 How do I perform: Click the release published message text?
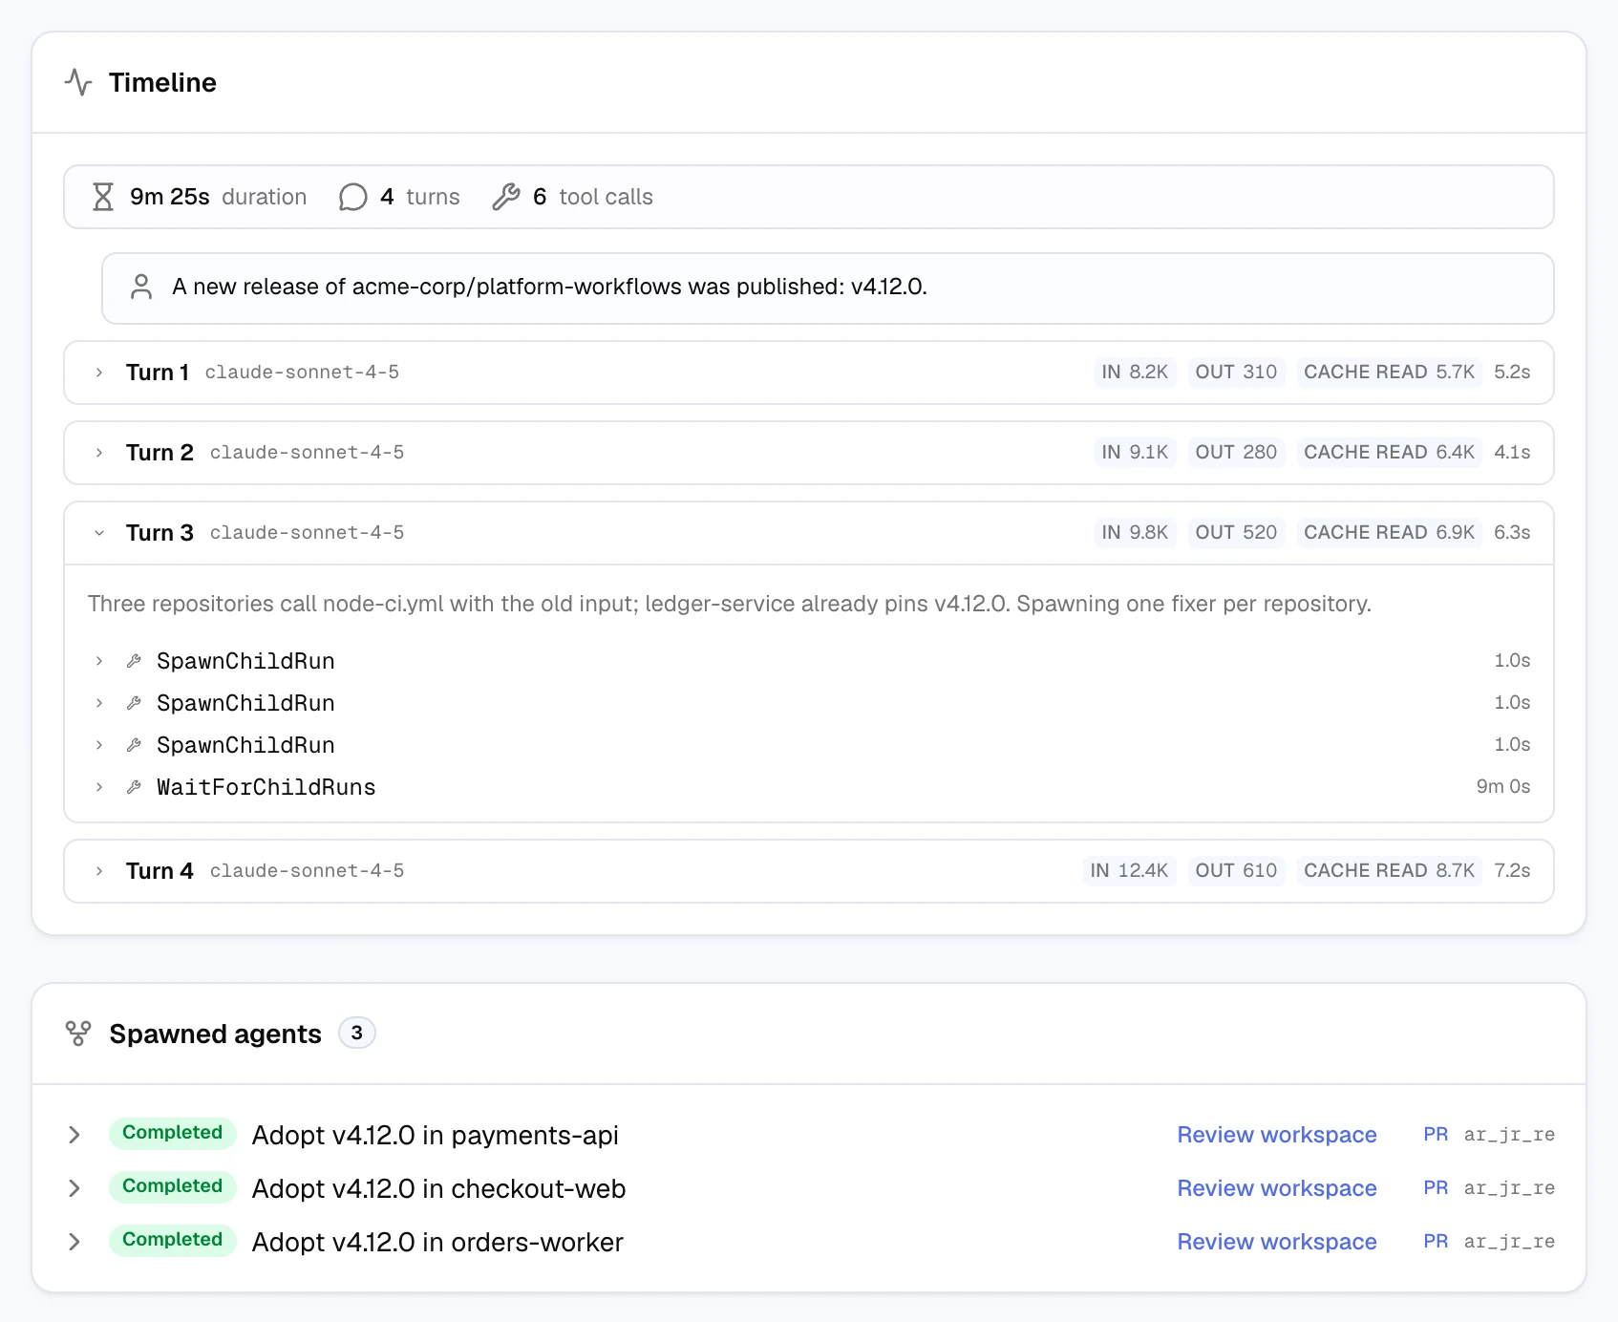click(x=549, y=287)
